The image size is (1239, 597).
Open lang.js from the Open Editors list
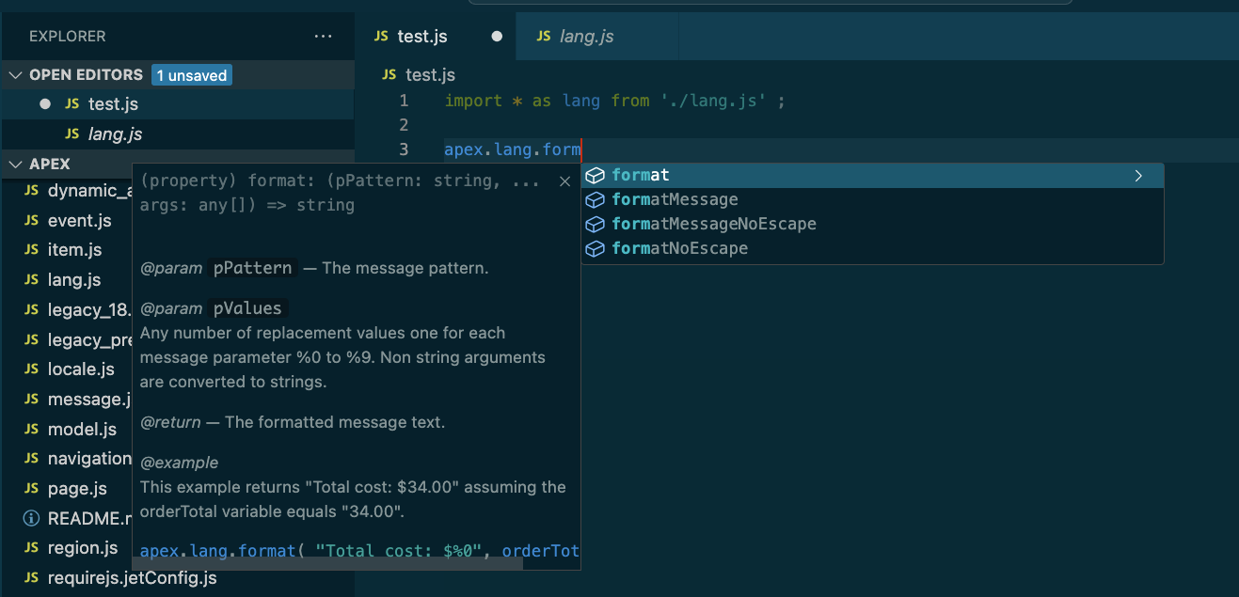[x=115, y=134]
